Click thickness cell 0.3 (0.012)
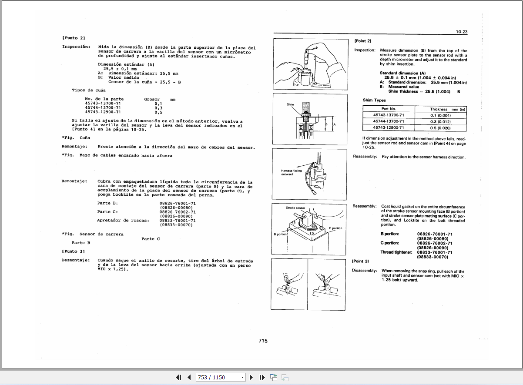This screenshot has height=385, width=523. [x=440, y=121]
